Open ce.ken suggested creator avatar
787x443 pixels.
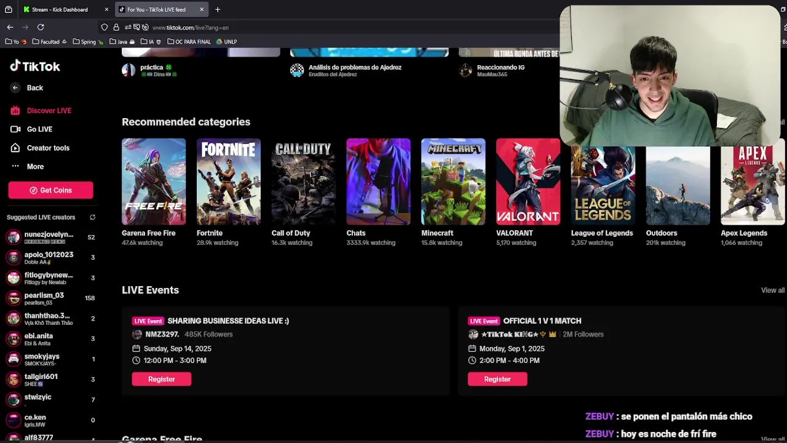click(x=14, y=420)
